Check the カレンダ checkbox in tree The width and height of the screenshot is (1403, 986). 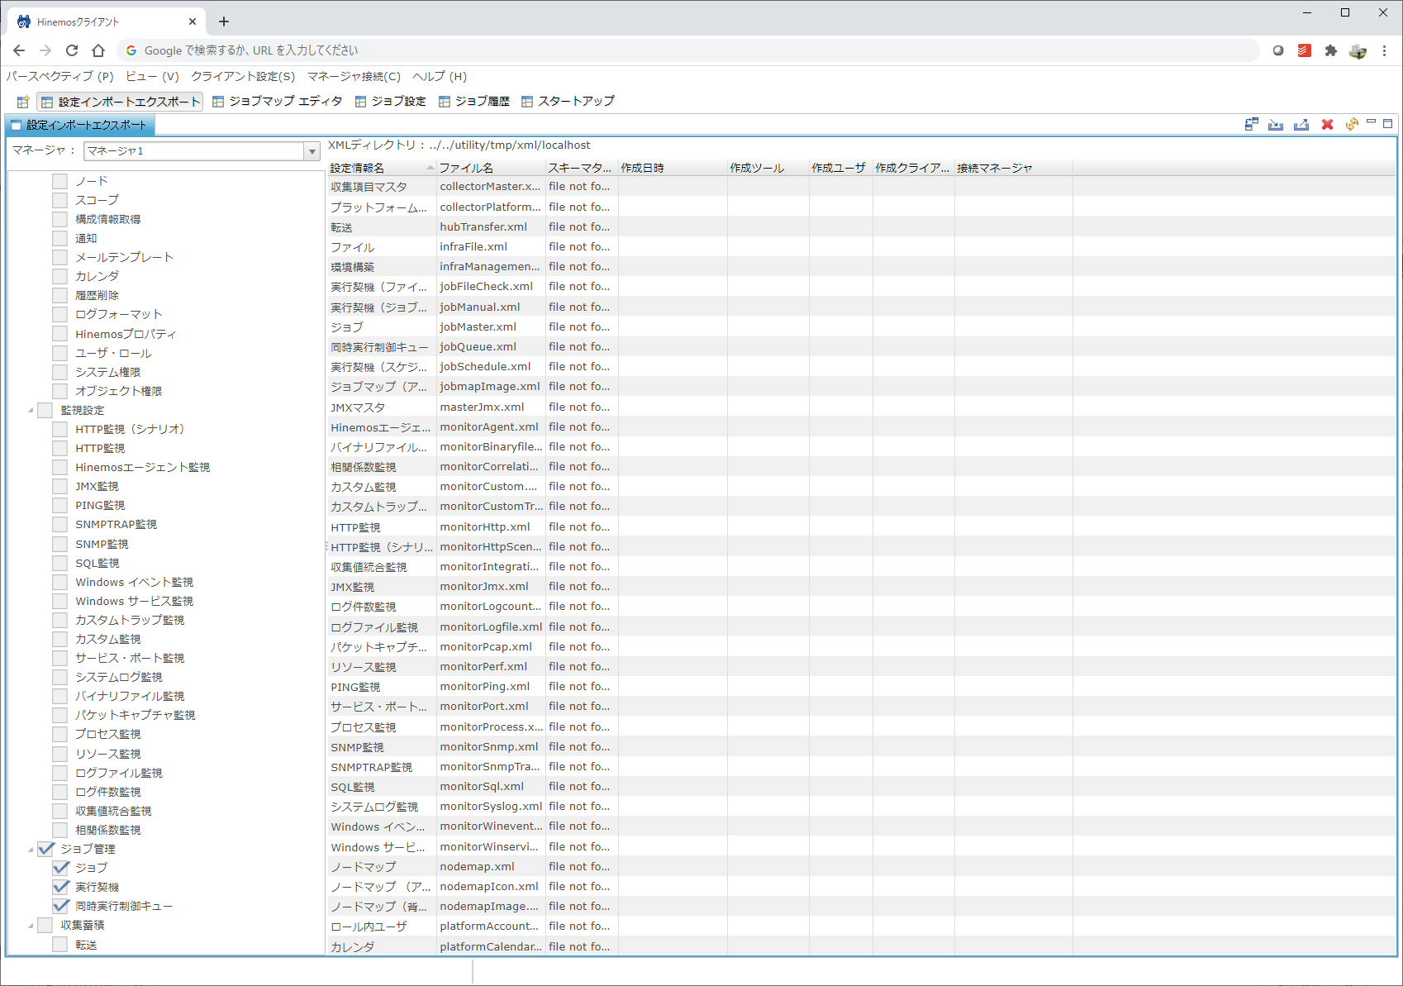coord(59,276)
